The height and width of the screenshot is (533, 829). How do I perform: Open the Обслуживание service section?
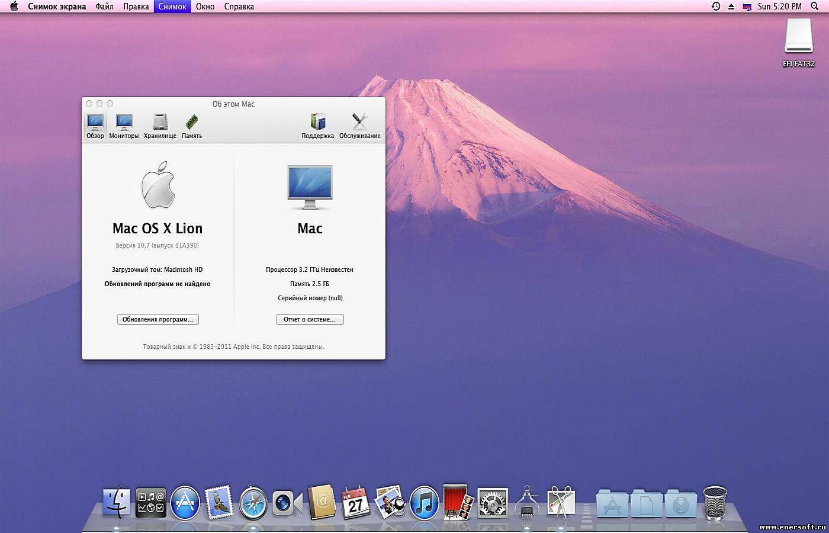pos(359,127)
